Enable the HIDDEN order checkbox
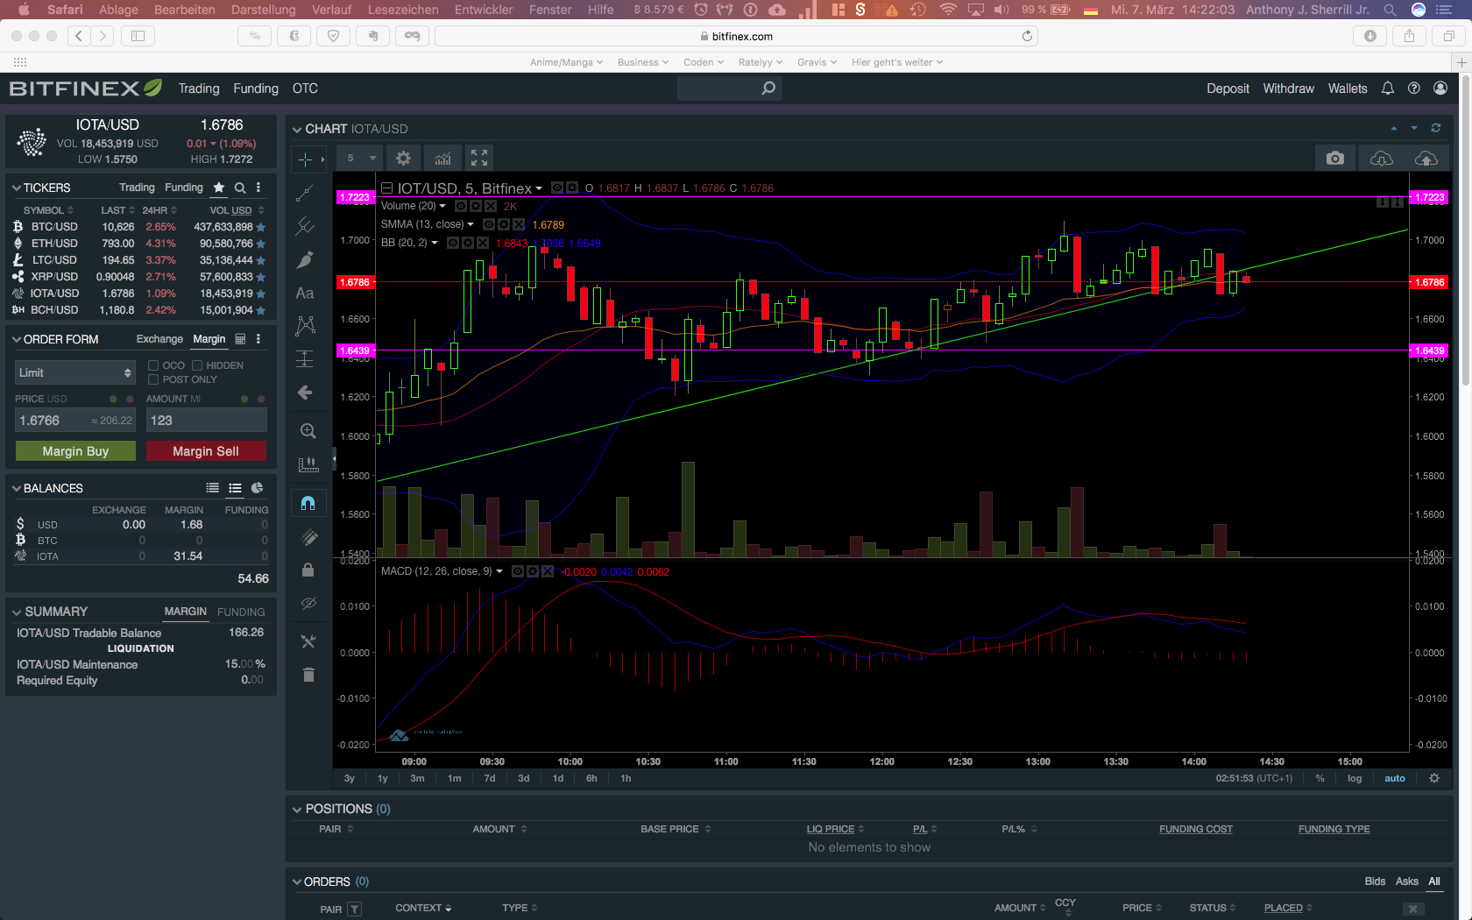Image resolution: width=1472 pixels, height=920 pixels. click(197, 365)
